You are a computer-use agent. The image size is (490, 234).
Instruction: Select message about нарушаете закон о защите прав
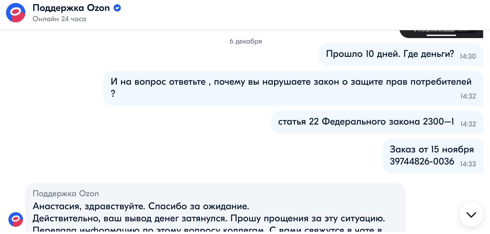pos(293,88)
